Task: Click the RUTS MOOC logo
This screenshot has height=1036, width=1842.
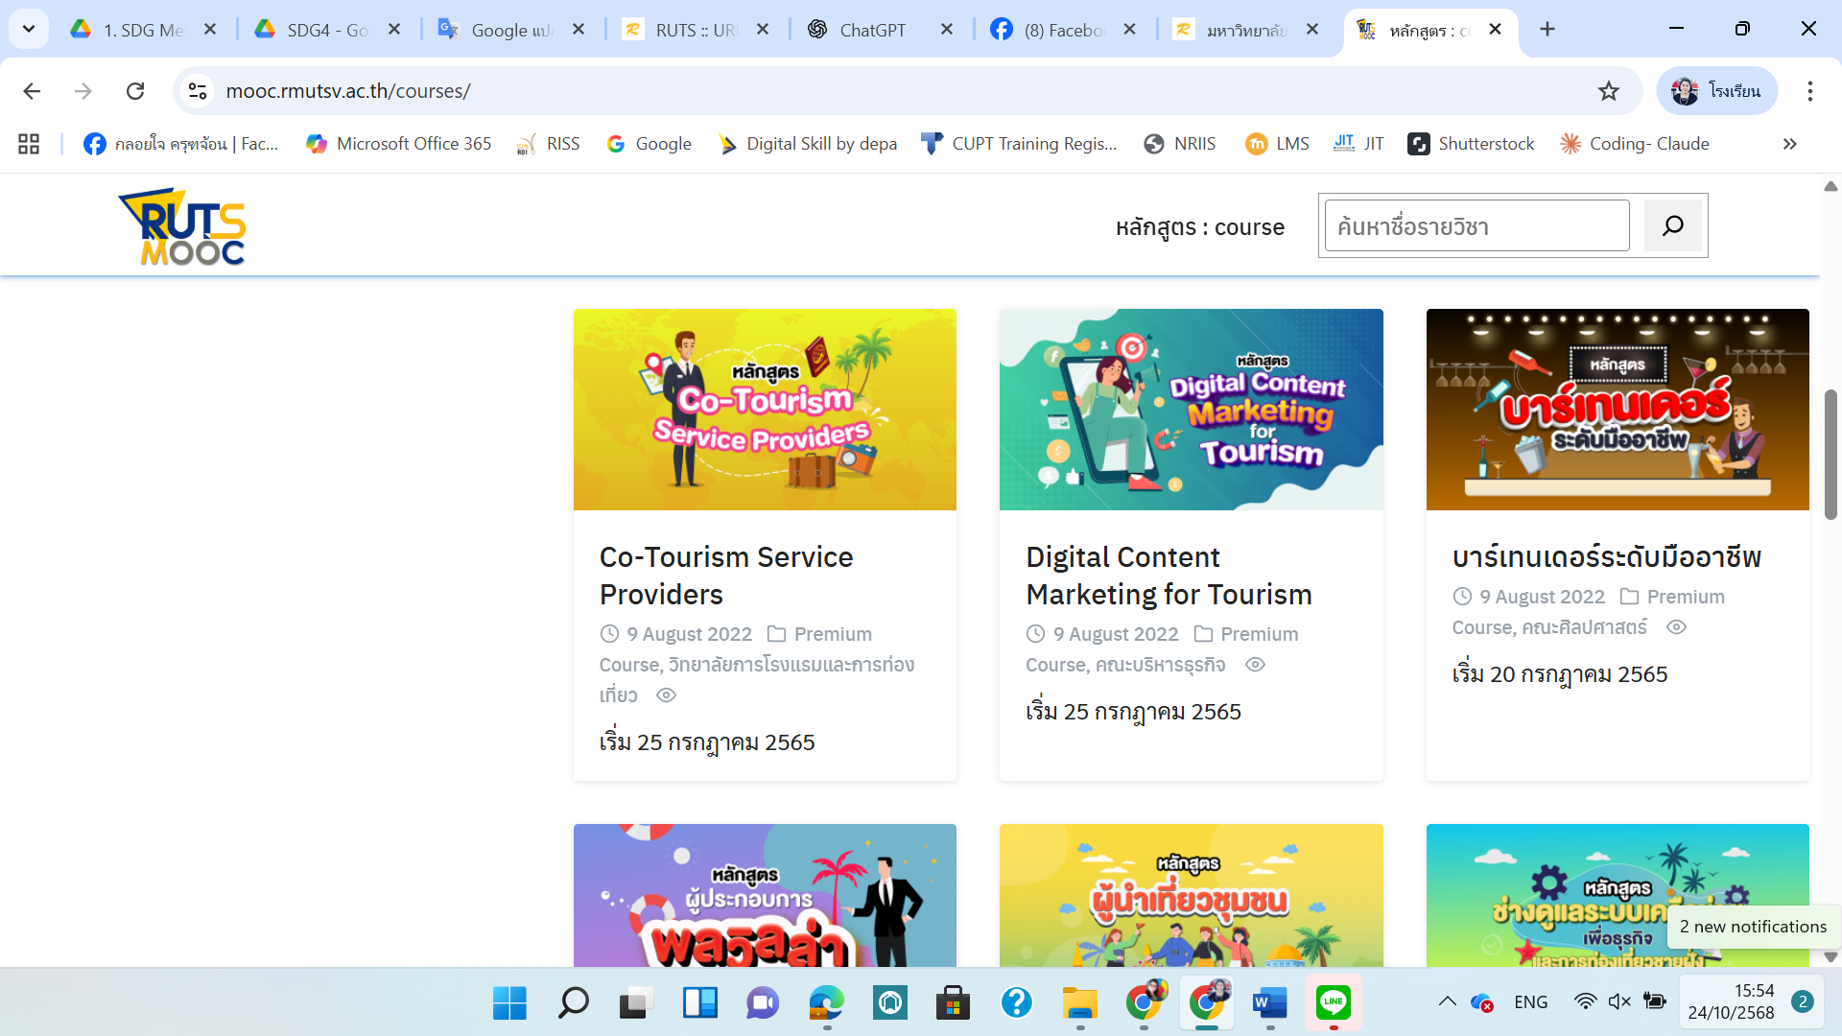Action: (x=182, y=227)
